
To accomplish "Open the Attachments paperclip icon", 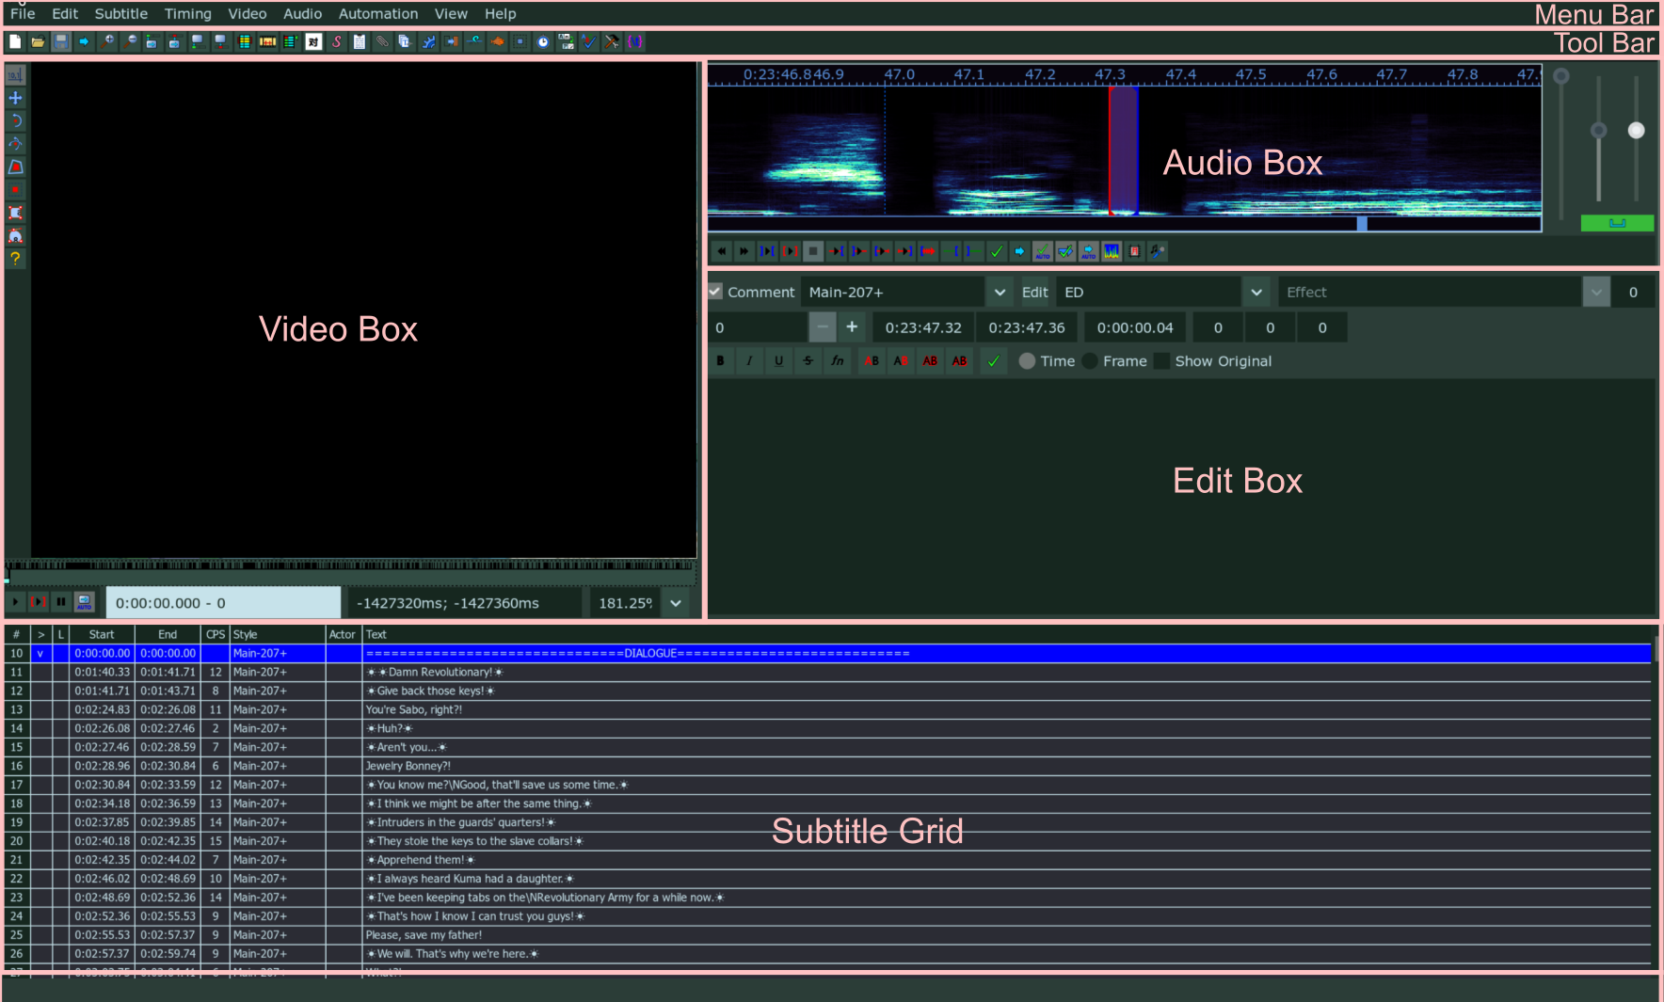I will pyautogui.click(x=382, y=42).
